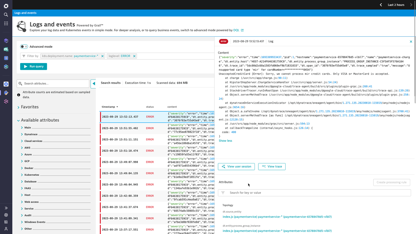Go to previous timeframe with left arrow

point(381,5)
